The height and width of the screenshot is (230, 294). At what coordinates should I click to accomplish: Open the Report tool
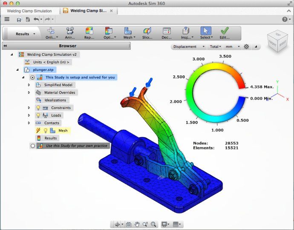[x=89, y=33]
